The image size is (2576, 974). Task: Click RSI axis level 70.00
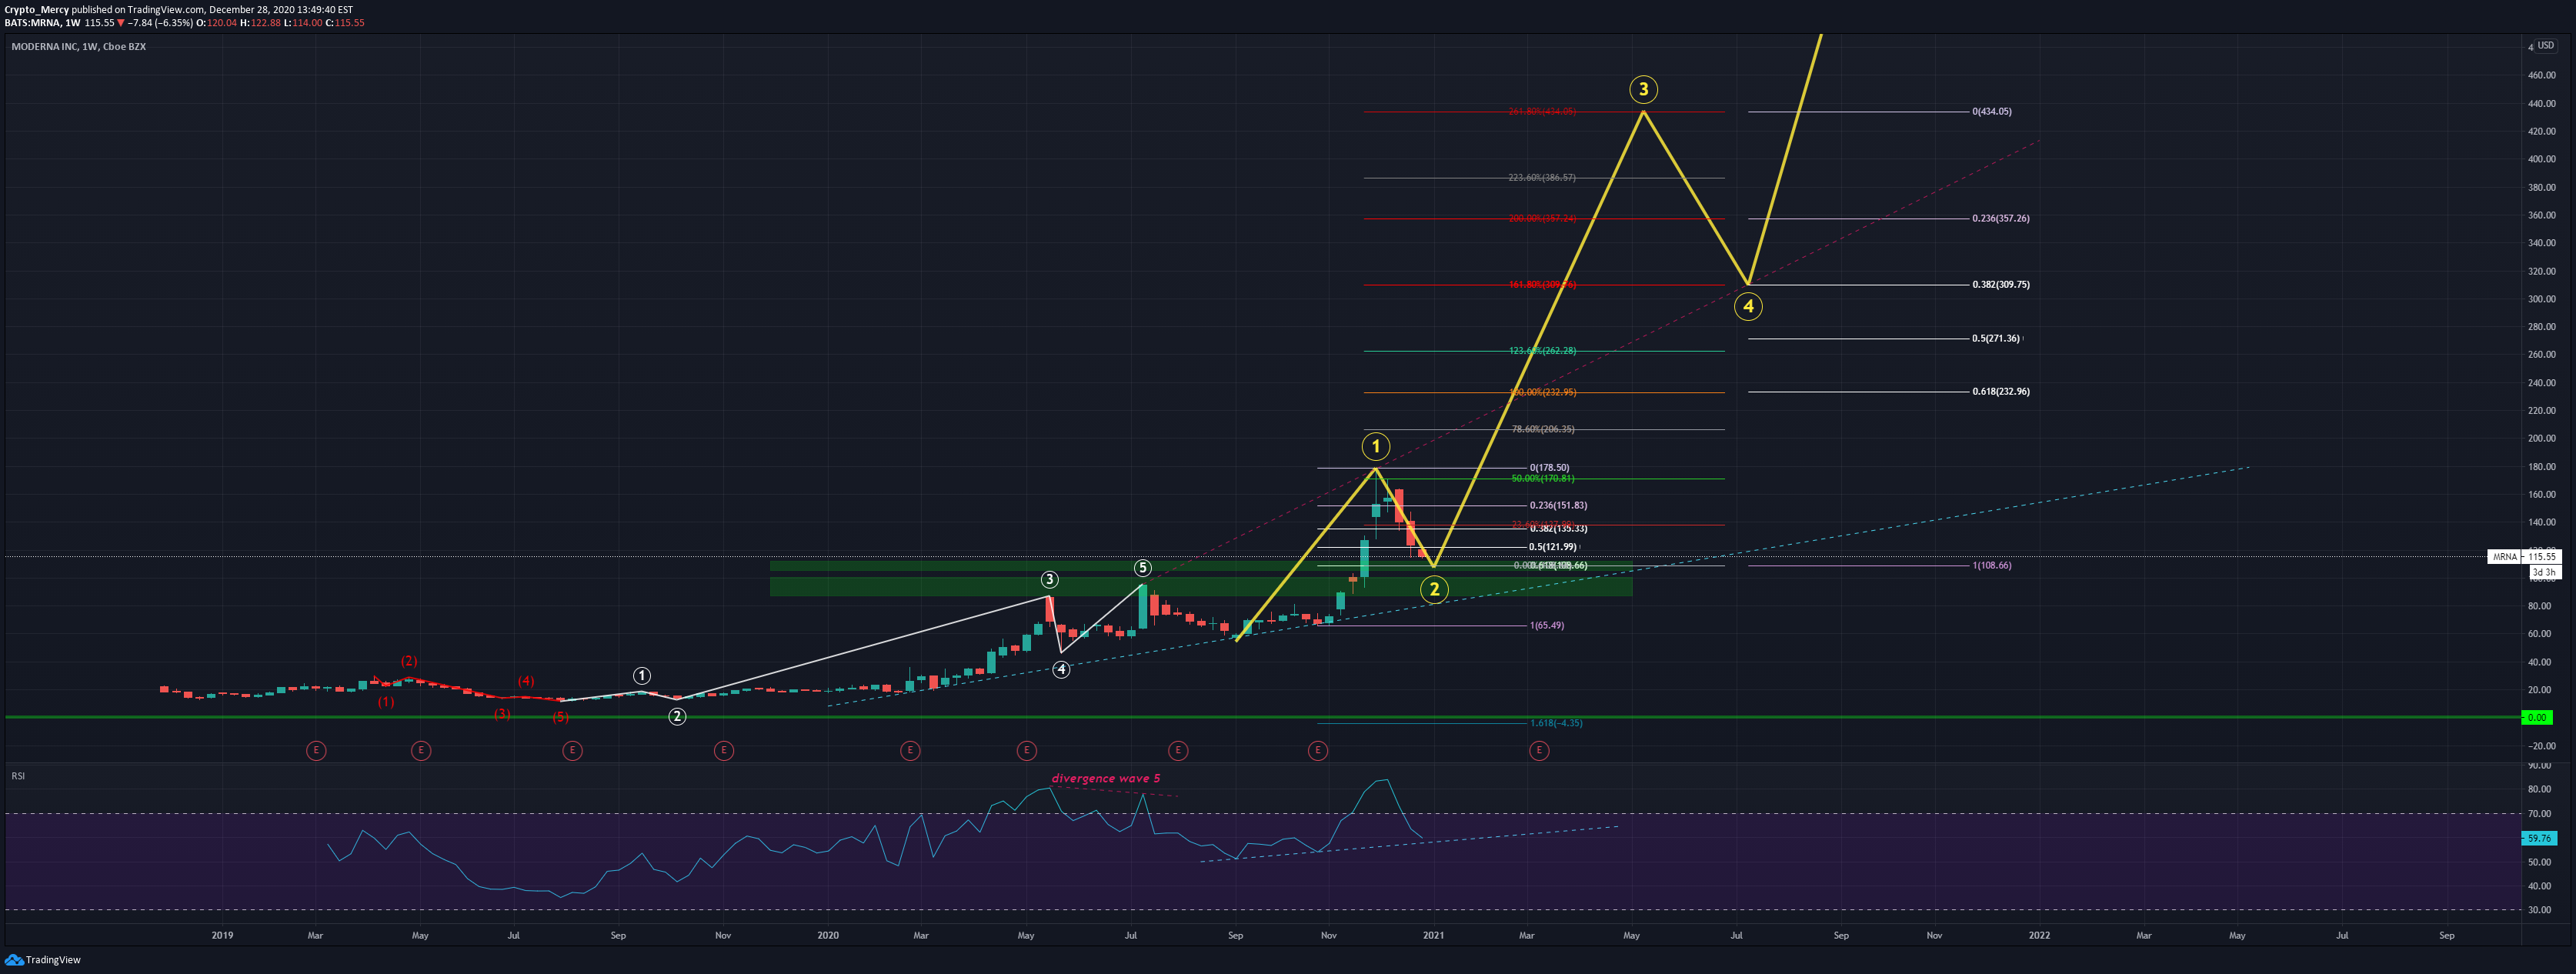click(x=2538, y=814)
